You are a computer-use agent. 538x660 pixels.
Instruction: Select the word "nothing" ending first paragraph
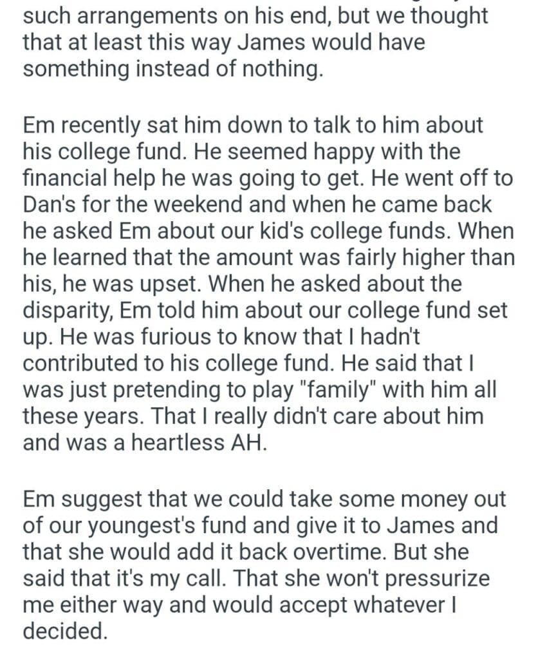click(x=280, y=67)
